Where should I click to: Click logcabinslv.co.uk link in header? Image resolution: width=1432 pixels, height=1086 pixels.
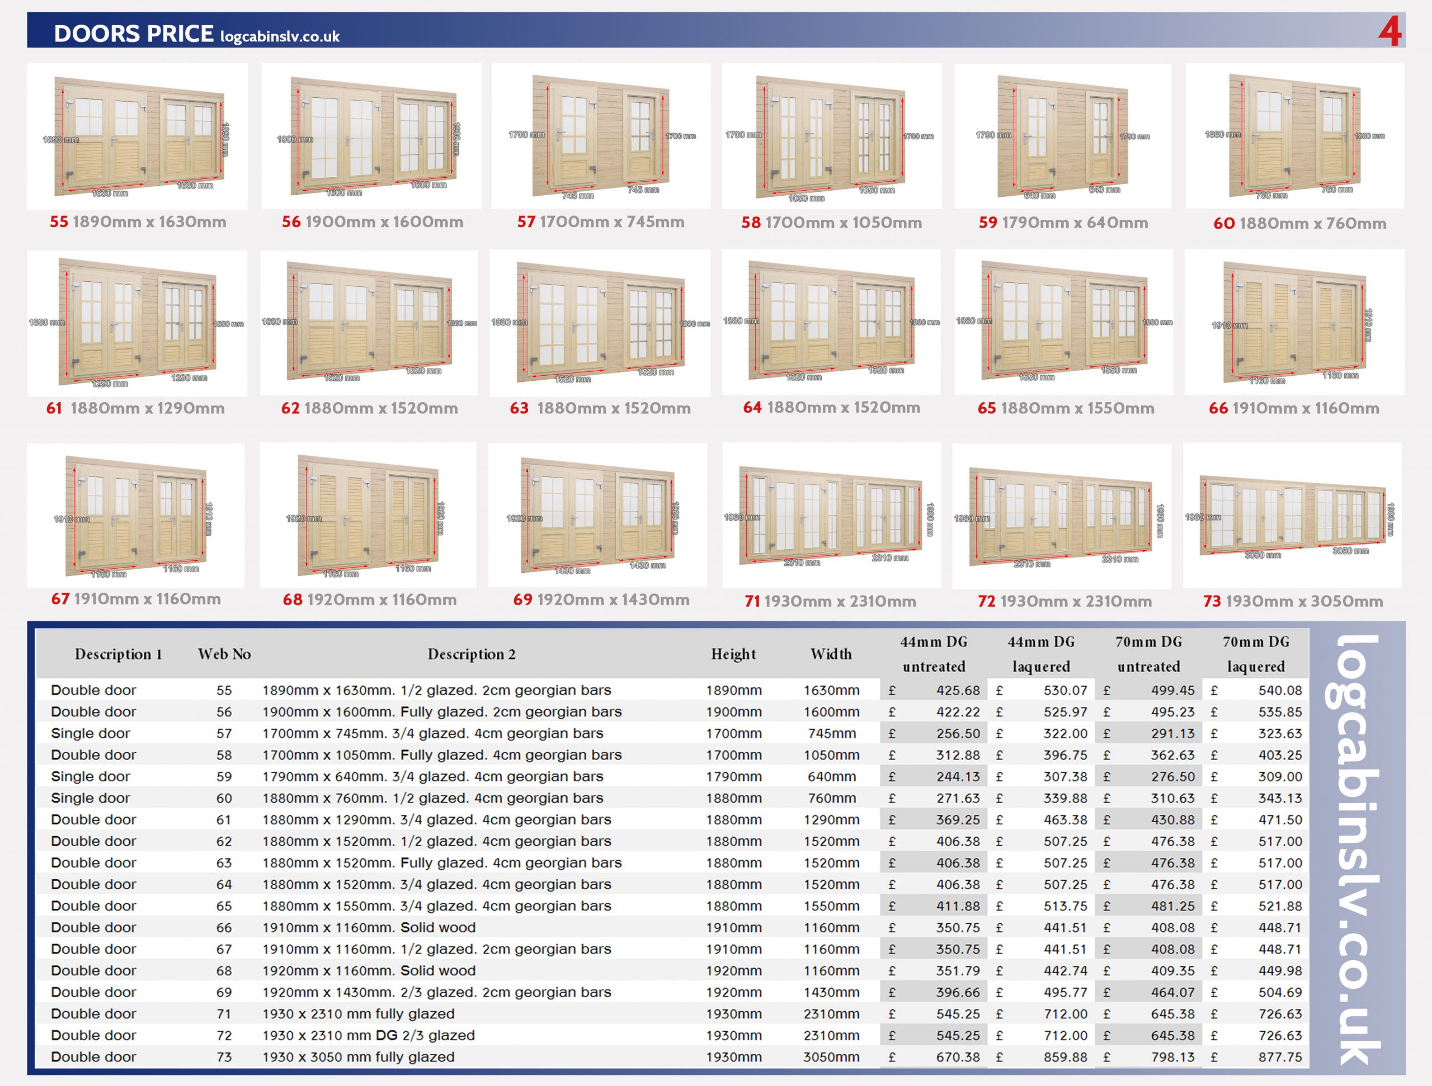(280, 37)
